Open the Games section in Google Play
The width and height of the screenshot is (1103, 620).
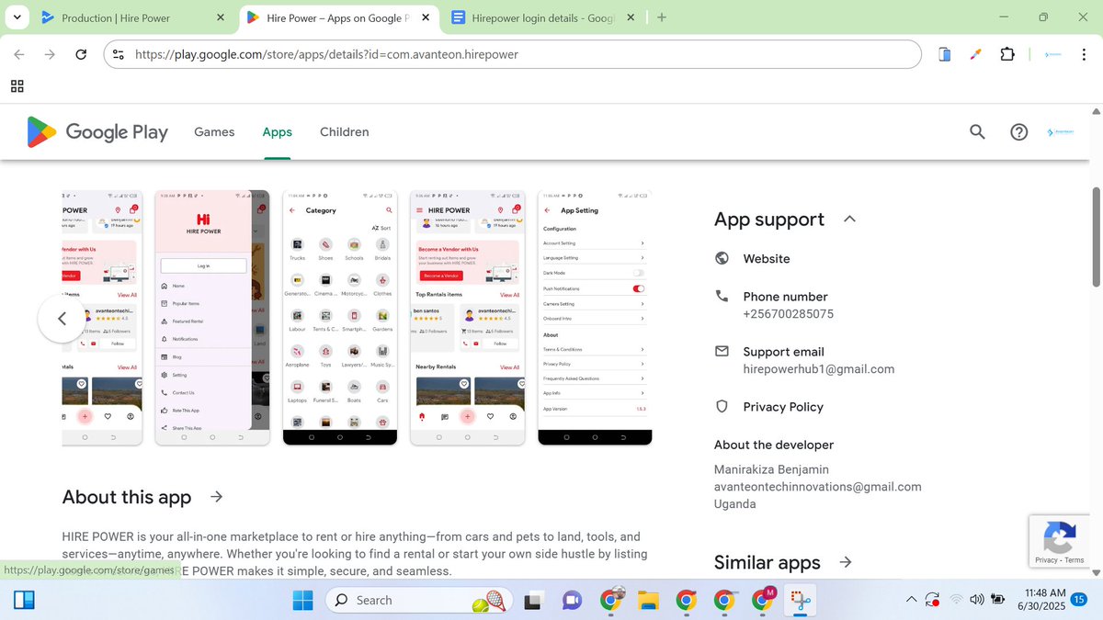pyautogui.click(x=214, y=132)
